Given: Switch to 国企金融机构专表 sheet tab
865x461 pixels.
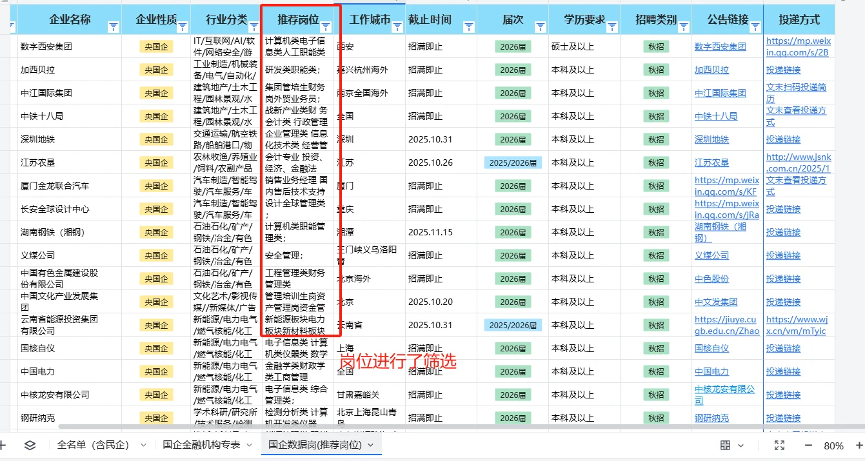Looking at the screenshot, I should (x=201, y=445).
